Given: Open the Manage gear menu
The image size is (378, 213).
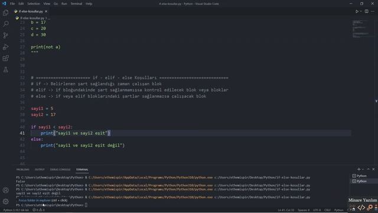Looking at the screenshot, I should (x=5, y=201).
